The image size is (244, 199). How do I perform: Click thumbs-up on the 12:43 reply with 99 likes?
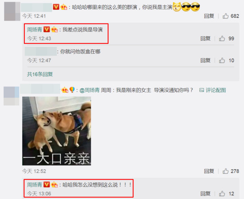pyautogui.click(x=222, y=38)
